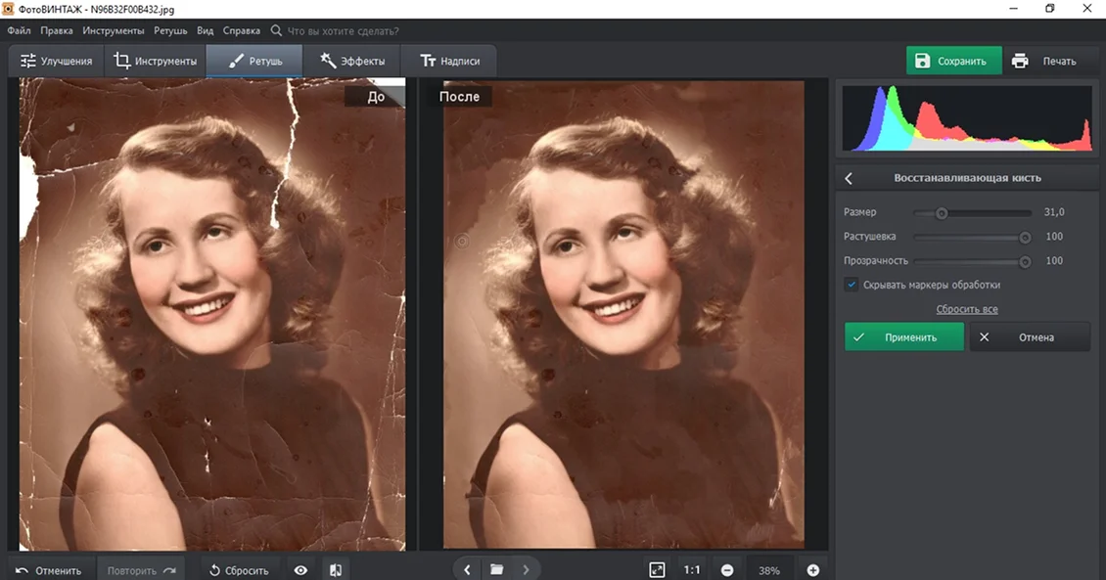Viewport: 1106px width, 580px height.
Task: Click the next image arrow
Action: [527, 568]
